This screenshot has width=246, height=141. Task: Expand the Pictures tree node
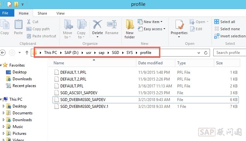4,134
